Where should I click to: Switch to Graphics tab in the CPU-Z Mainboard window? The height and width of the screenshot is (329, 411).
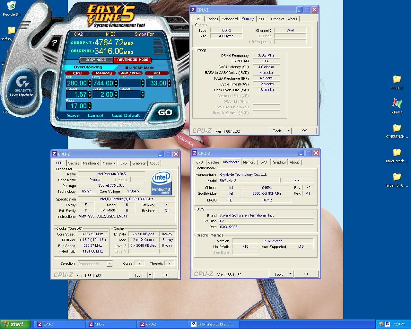point(279,162)
